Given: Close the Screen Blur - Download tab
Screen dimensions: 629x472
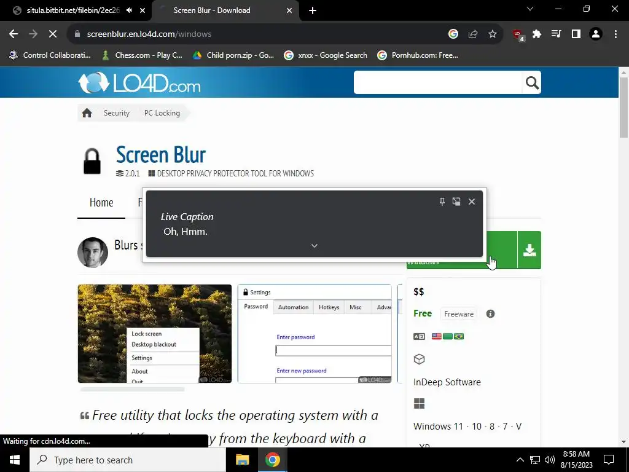Looking at the screenshot, I should point(289,10).
